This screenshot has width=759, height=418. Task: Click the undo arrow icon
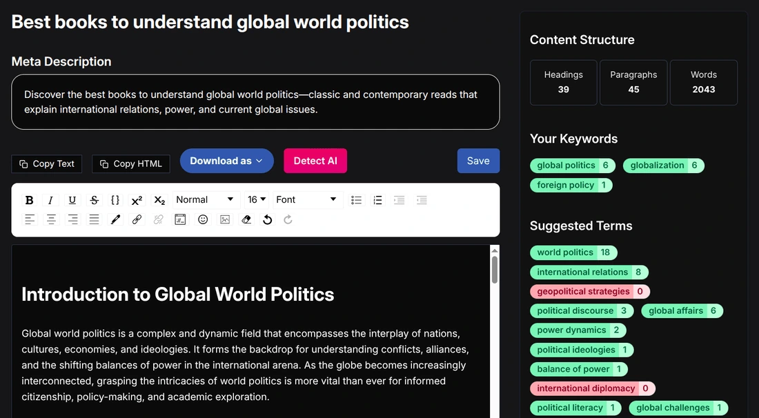(268, 219)
